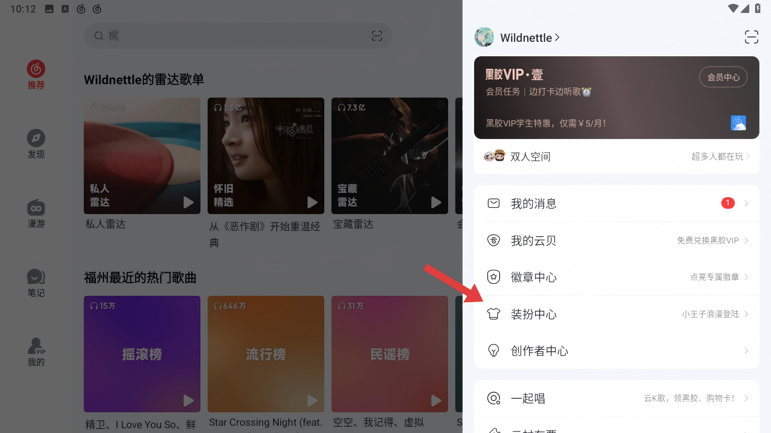Click the 会员中心 button

723,77
